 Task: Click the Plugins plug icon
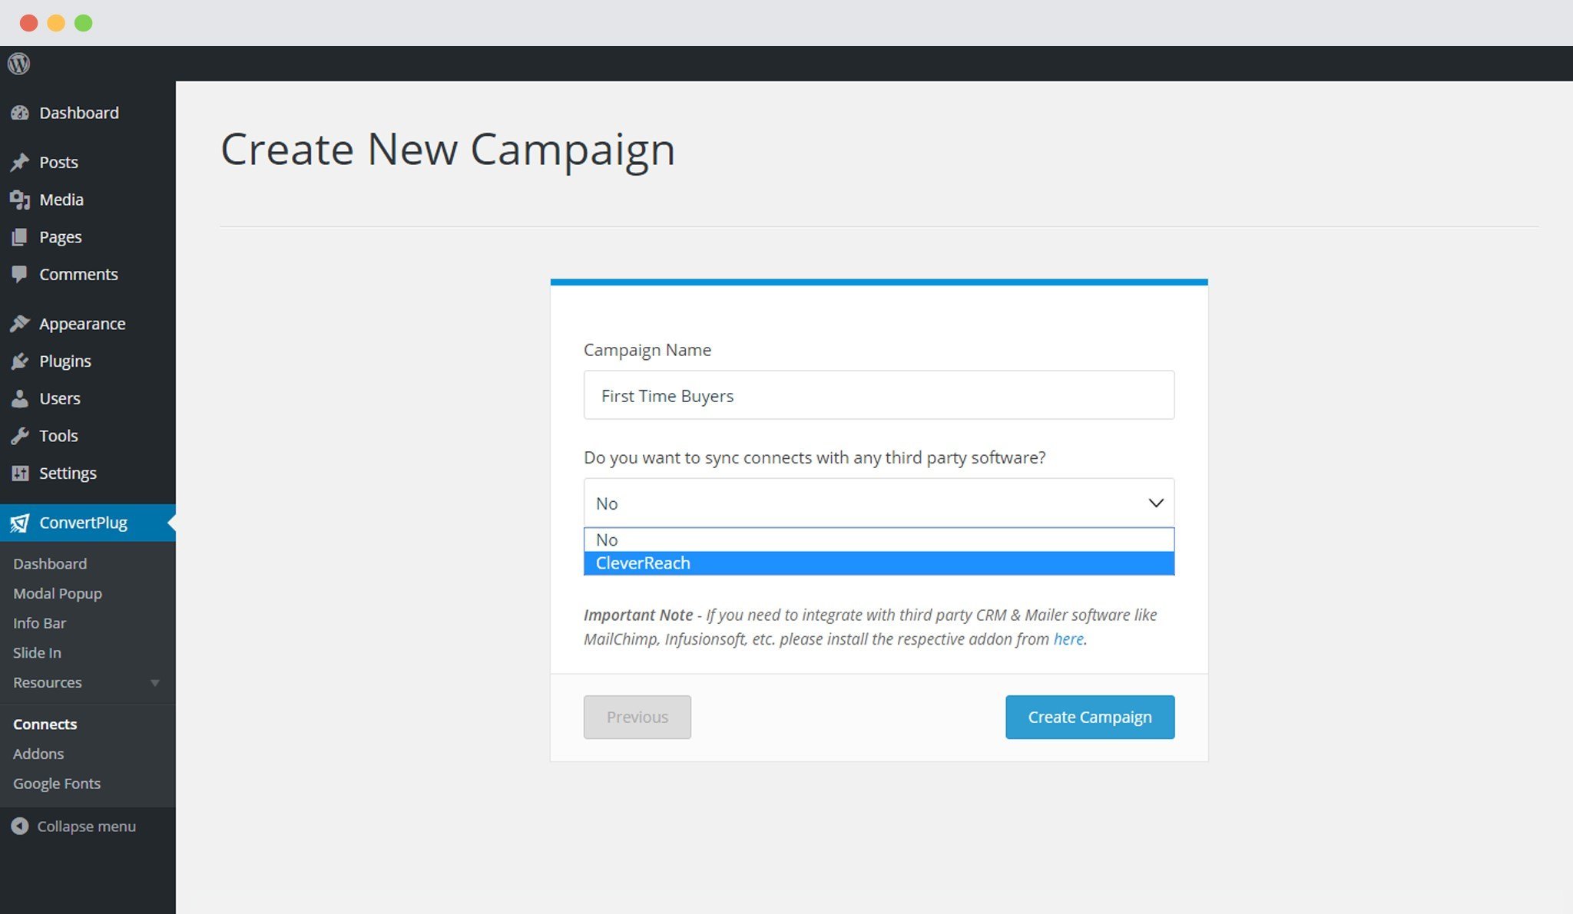20,361
